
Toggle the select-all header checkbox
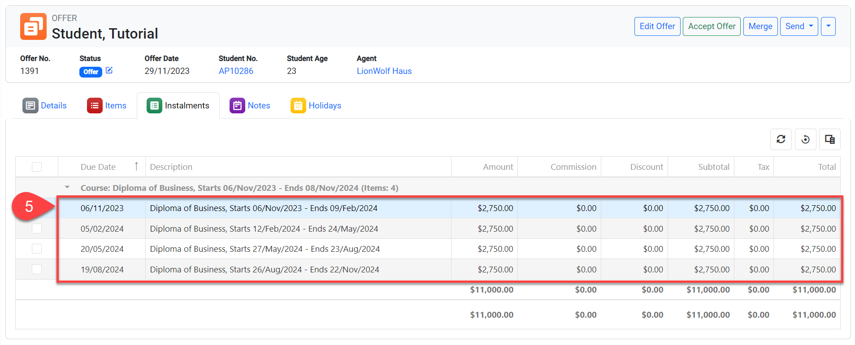[37, 167]
